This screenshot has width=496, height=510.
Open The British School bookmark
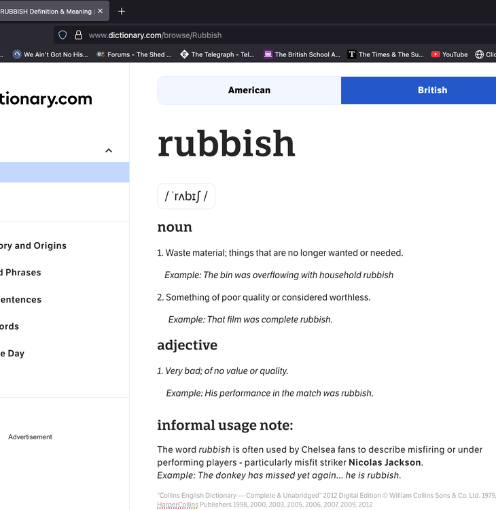302,54
